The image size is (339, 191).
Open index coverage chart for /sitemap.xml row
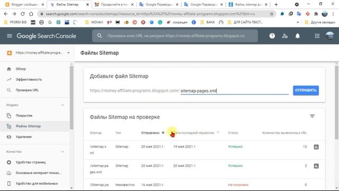point(316,147)
